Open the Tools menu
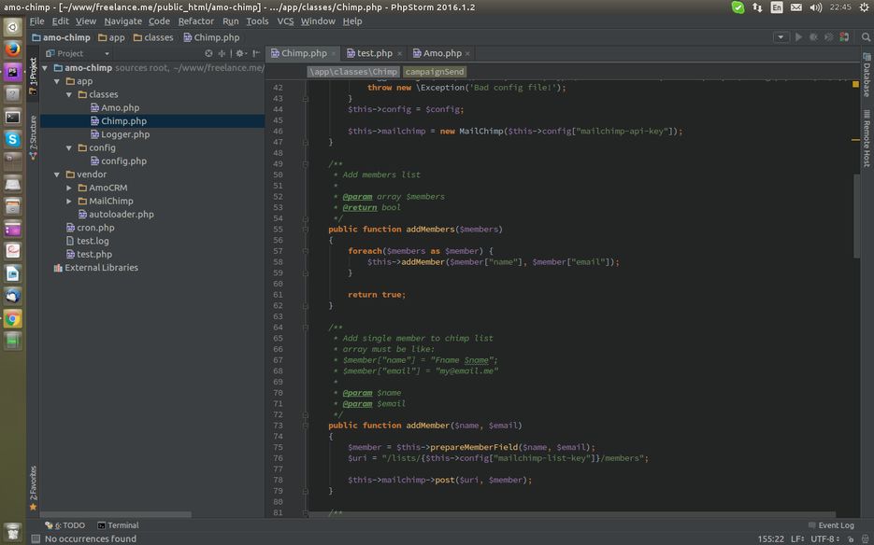The image size is (874, 545). tap(257, 21)
